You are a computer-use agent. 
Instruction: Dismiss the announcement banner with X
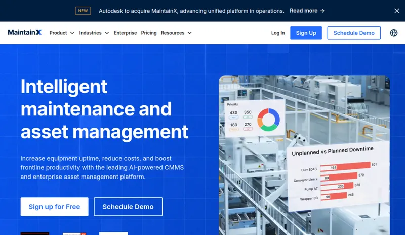[x=397, y=11]
